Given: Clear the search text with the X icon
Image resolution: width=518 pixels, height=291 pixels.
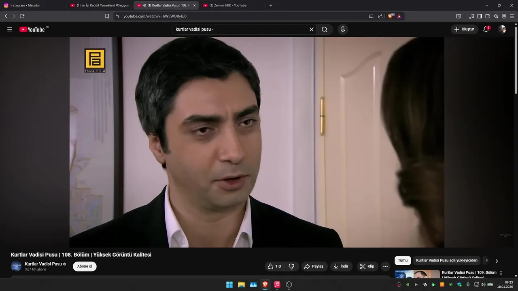Looking at the screenshot, I should pyautogui.click(x=312, y=30).
